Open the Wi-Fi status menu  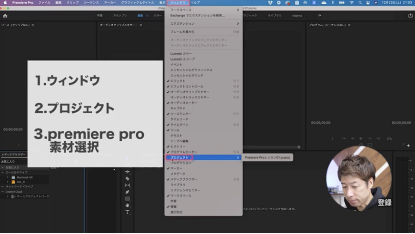[x=352, y=3]
